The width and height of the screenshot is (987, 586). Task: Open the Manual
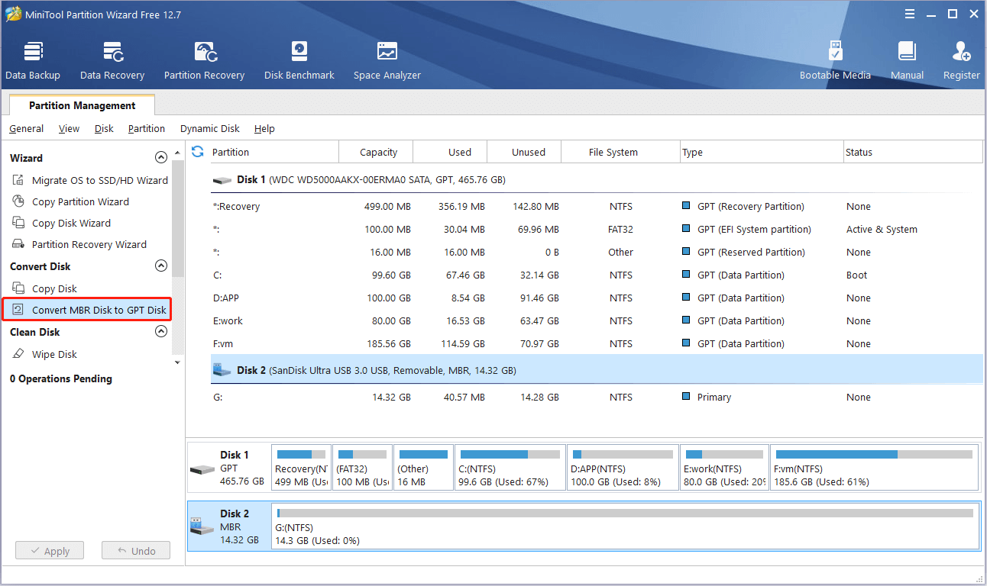[x=907, y=61]
